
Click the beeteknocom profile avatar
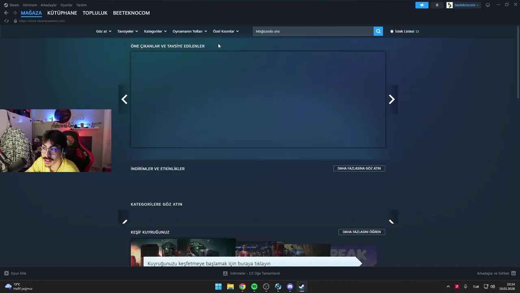pos(449,5)
